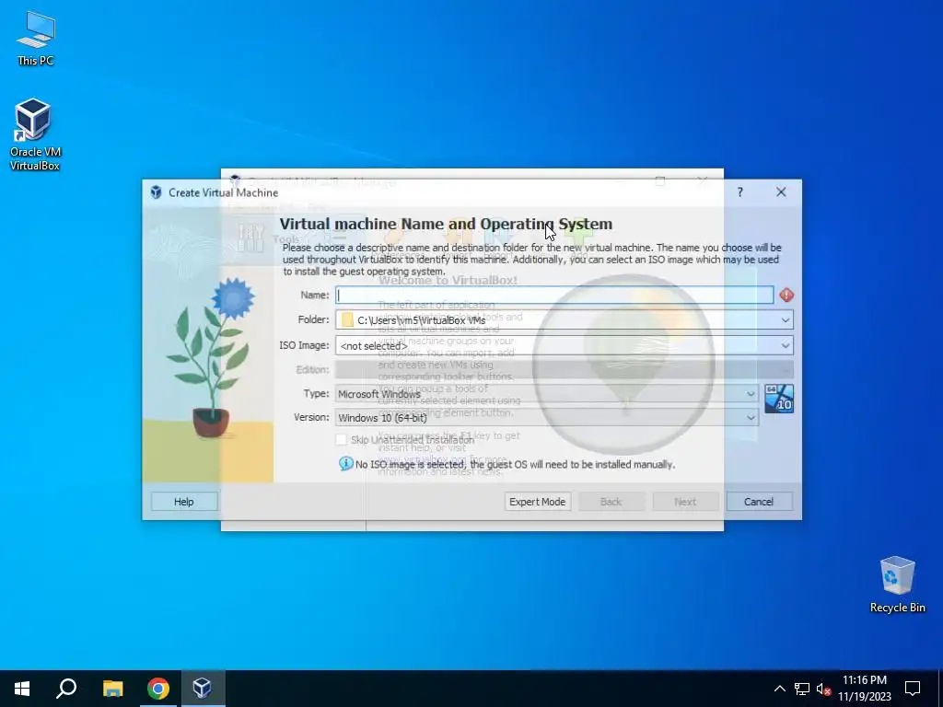Viewport: 943px width, 707px height.
Task: Click the folder path C:\Users\vm5\VirtualBox VMs
Action: [x=421, y=320]
